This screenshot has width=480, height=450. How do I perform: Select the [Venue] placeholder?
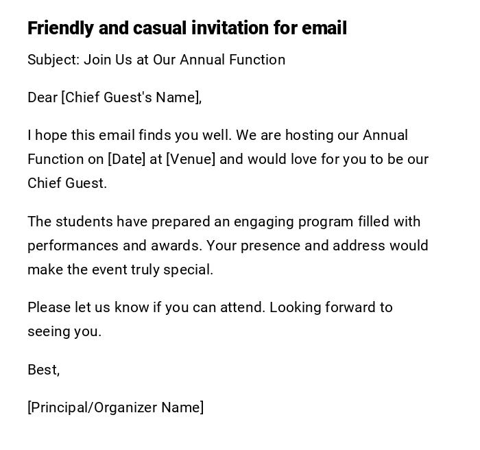coord(191,159)
